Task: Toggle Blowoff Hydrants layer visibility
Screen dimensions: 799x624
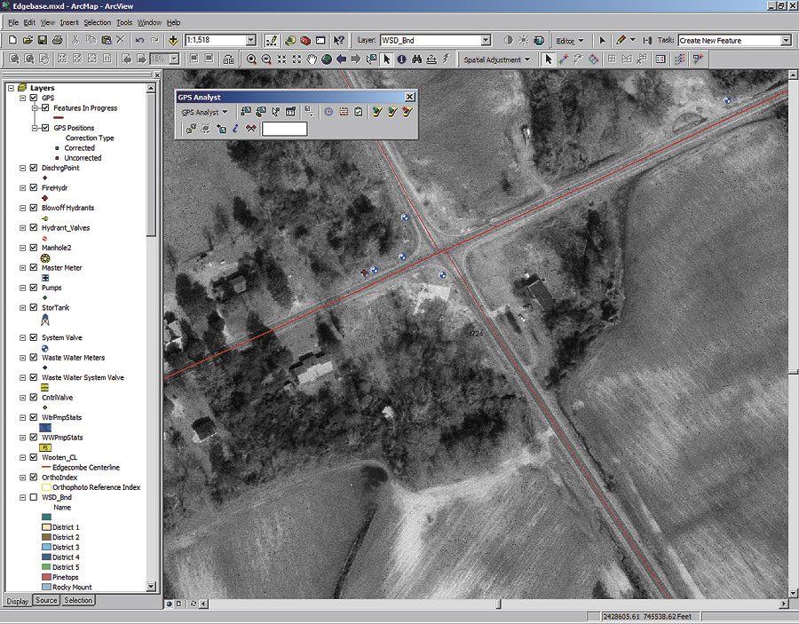Action: point(34,208)
